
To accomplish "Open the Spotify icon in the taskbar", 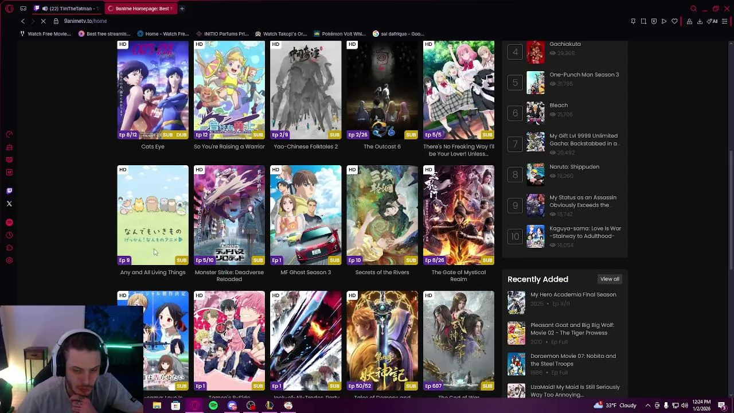I will (213, 406).
